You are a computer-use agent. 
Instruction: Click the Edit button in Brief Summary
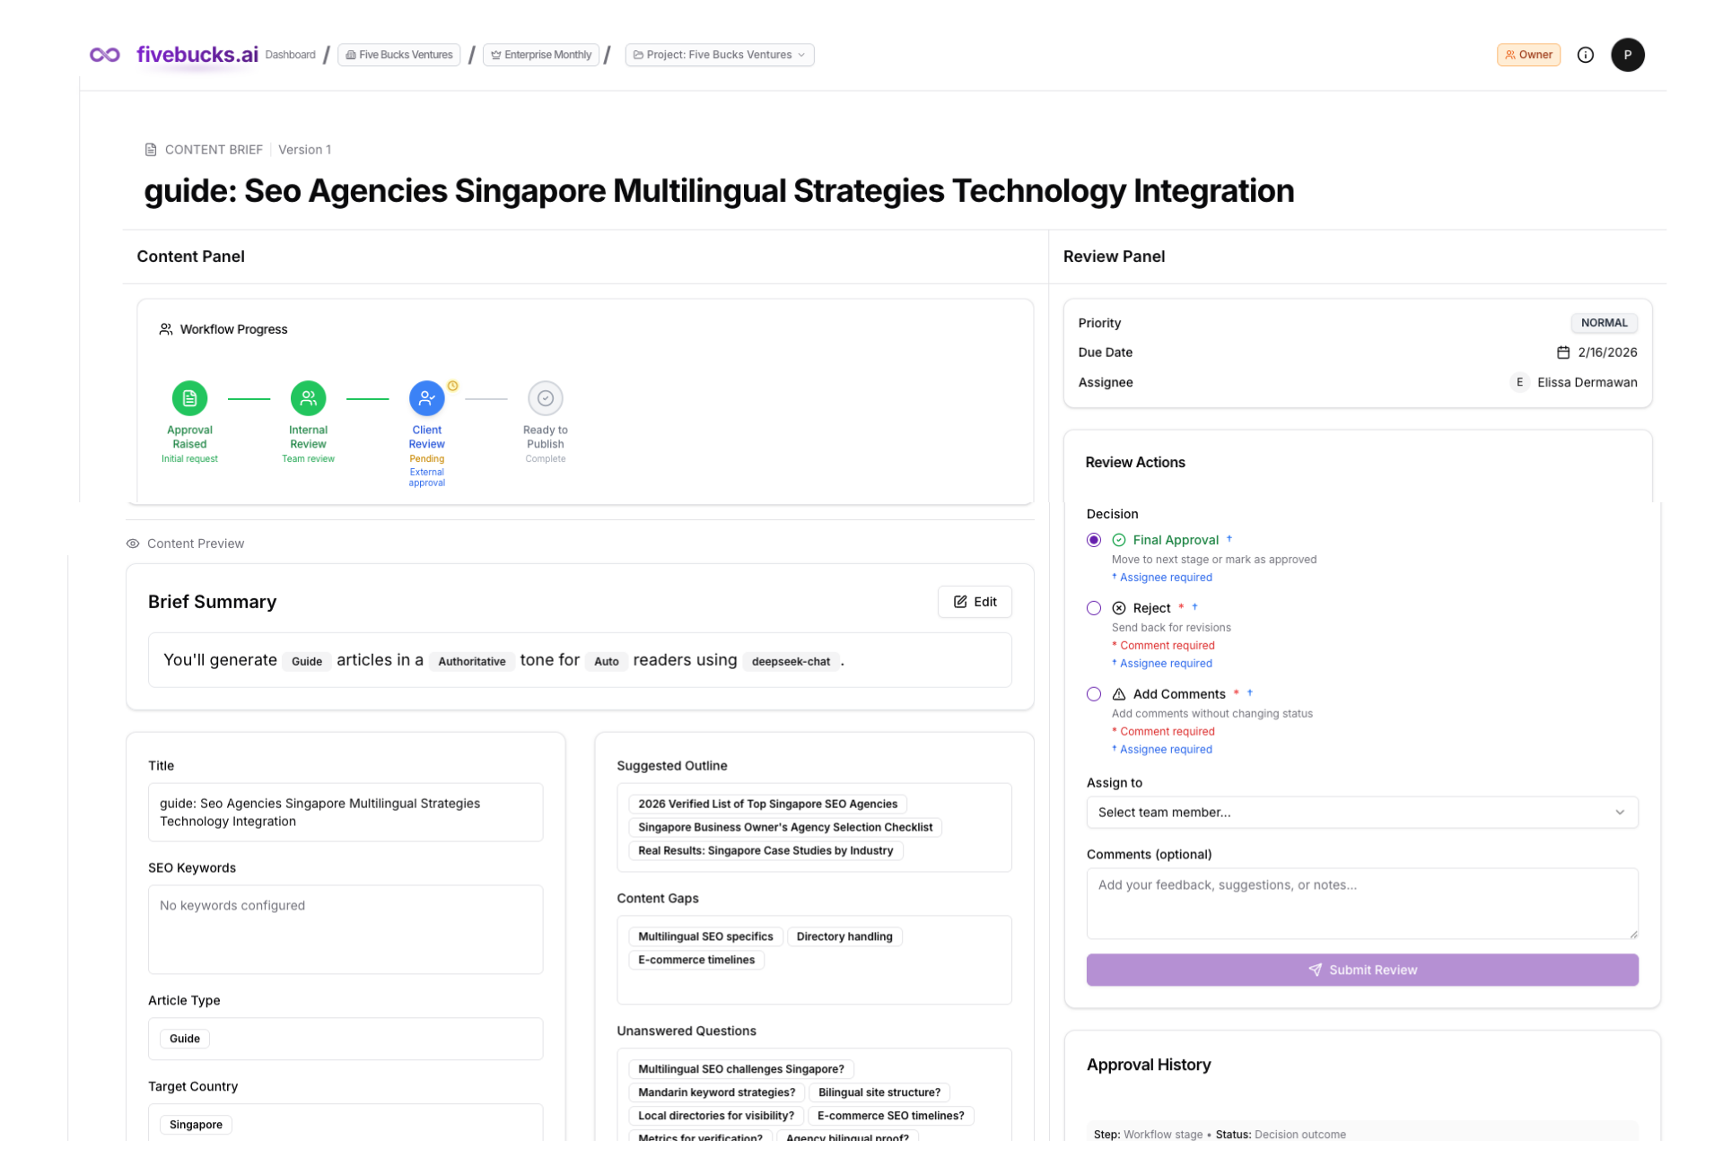tap(975, 601)
